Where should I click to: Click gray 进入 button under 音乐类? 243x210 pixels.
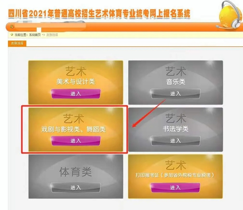[176, 94]
